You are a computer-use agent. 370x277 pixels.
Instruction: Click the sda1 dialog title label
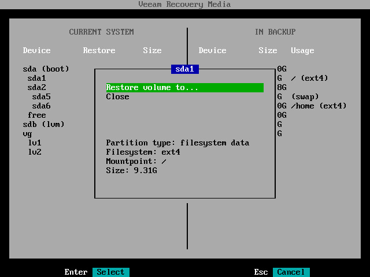[185, 69]
